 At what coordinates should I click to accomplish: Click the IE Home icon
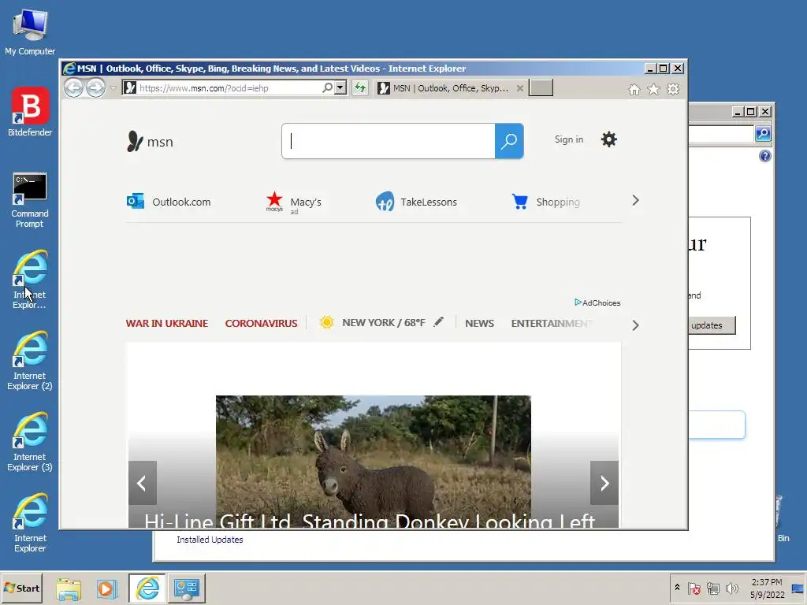point(634,90)
